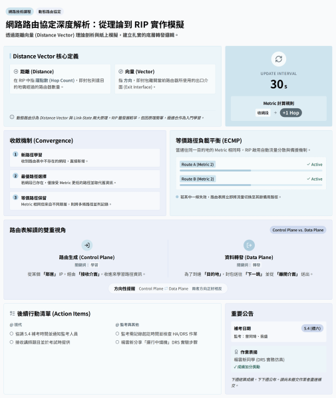Click step number 3 badge in Convergence
Image resolution: width=336 pixels, height=398 pixels.
pos(15,197)
